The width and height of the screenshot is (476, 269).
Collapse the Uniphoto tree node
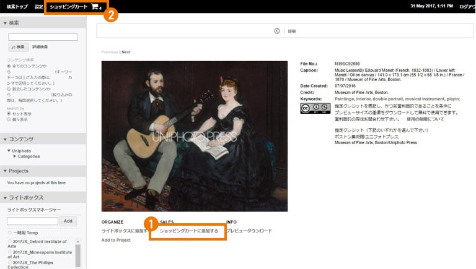(x=9, y=150)
